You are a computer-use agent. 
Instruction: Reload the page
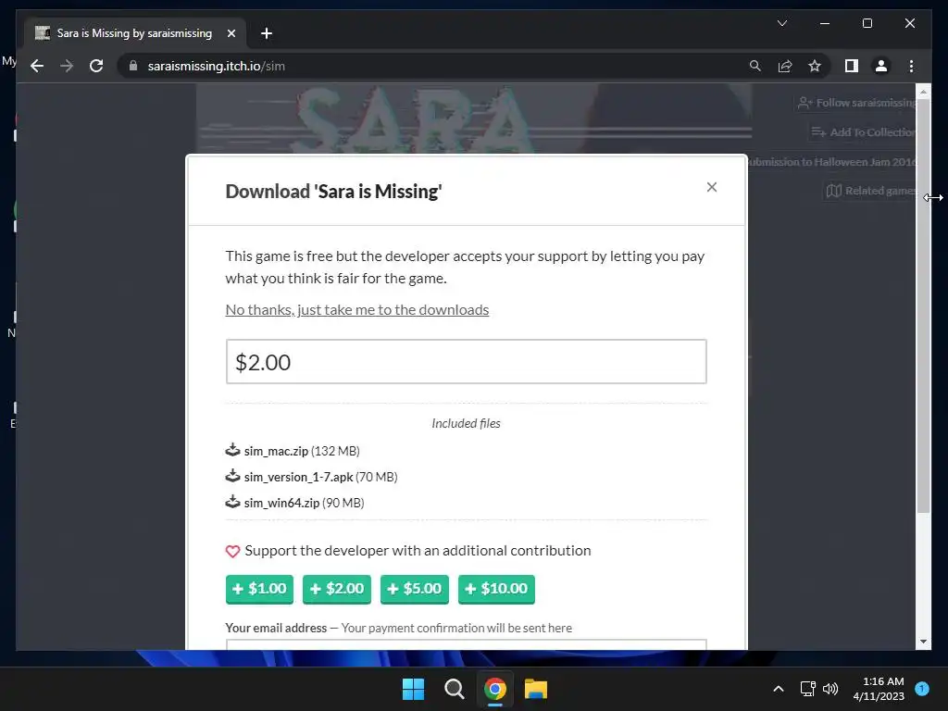96,66
